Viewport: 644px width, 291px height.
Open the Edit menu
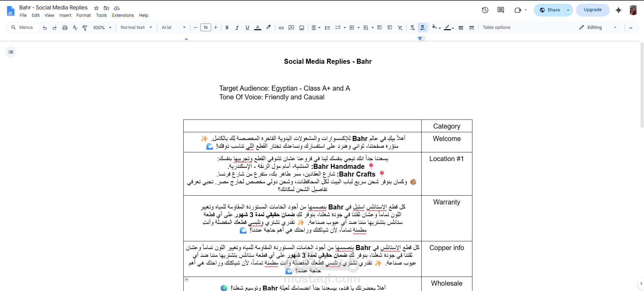click(36, 15)
